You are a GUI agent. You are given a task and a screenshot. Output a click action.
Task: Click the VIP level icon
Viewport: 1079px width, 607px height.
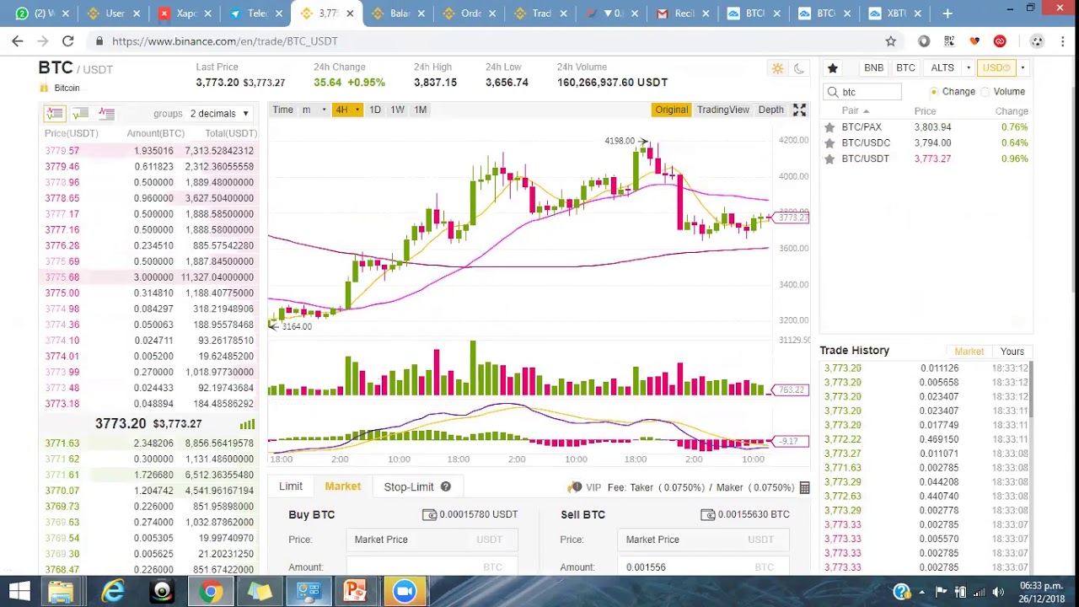(x=575, y=487)
